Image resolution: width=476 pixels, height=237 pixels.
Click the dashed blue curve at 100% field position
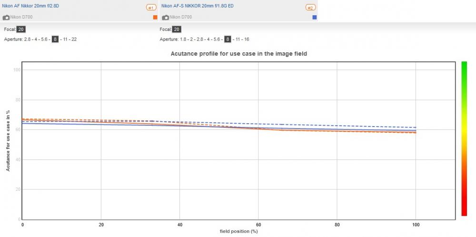click(415, 128)
